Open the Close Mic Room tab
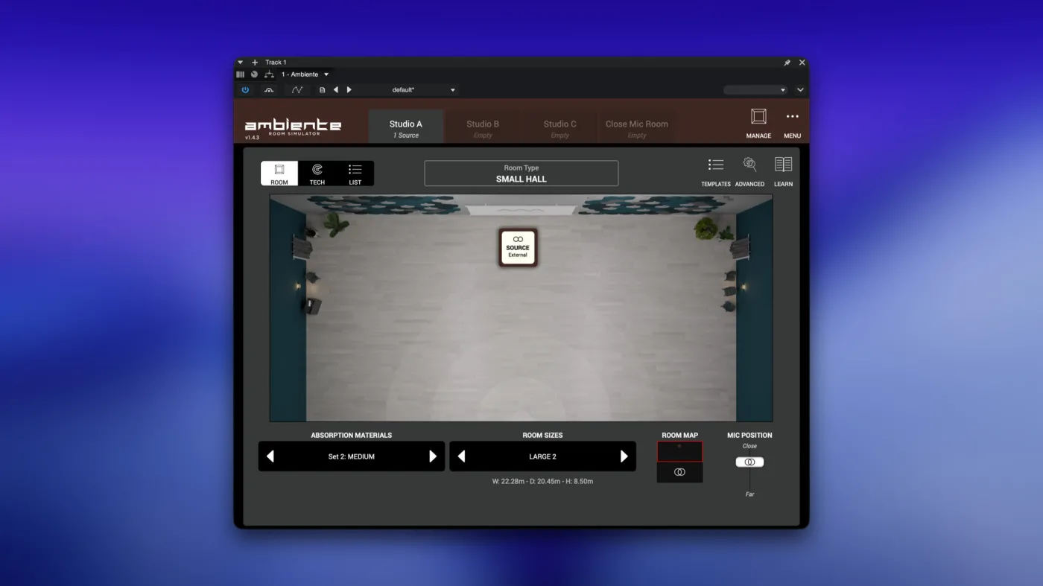Screen dimensions: 1043x586 pos(637,127)
